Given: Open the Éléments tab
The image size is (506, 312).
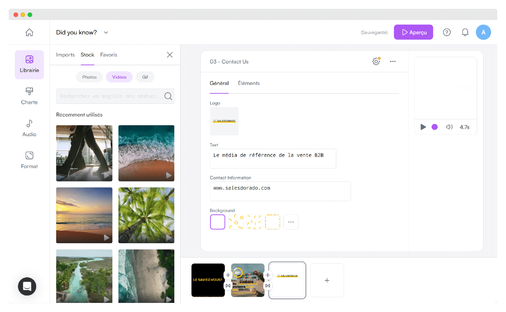Looking at the screenshot, I should pos(249,83).
